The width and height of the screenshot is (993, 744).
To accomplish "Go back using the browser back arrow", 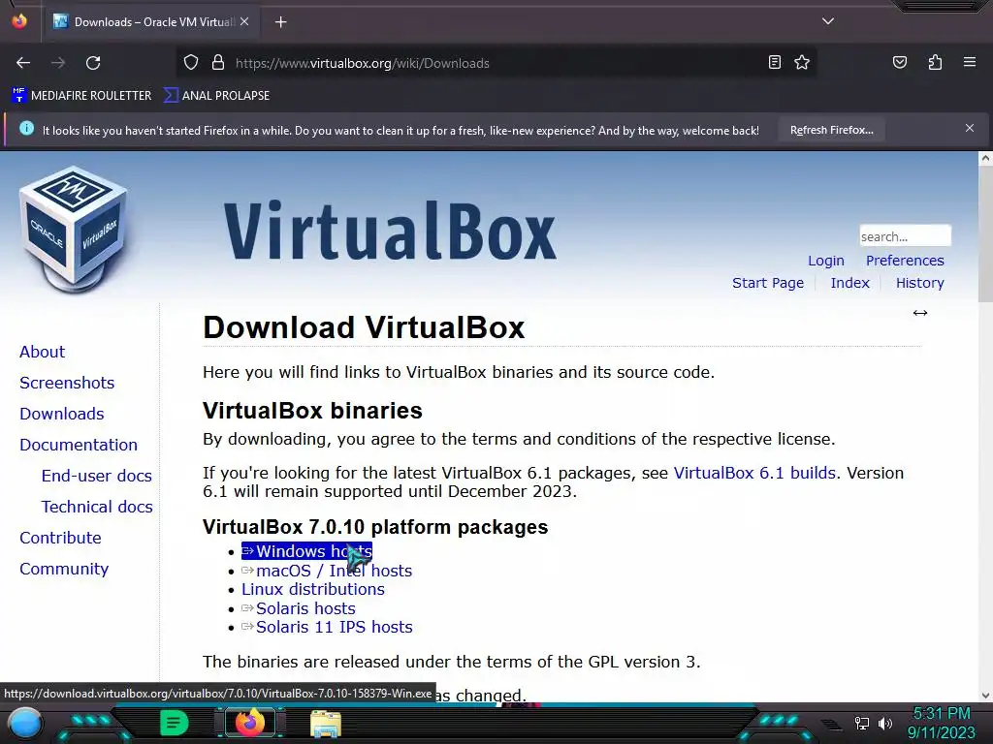I will [23, 63].
